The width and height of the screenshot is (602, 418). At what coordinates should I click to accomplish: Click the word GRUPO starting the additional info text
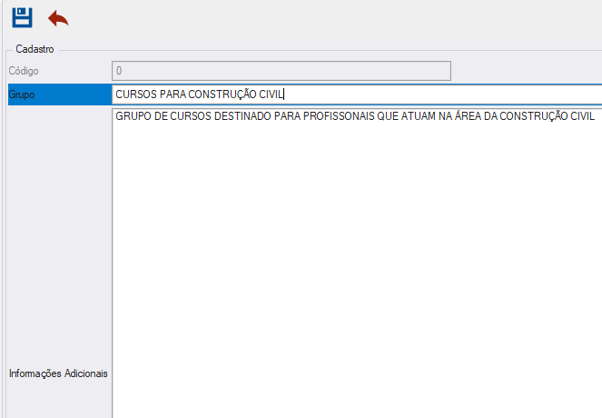pyautogui.click(x=133, y=116)
